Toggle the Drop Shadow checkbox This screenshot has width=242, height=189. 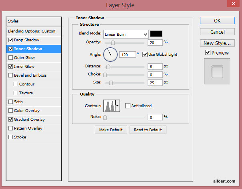[11, 40]
